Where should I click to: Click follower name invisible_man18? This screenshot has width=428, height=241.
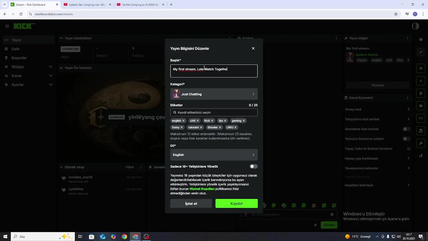[81, 177]
